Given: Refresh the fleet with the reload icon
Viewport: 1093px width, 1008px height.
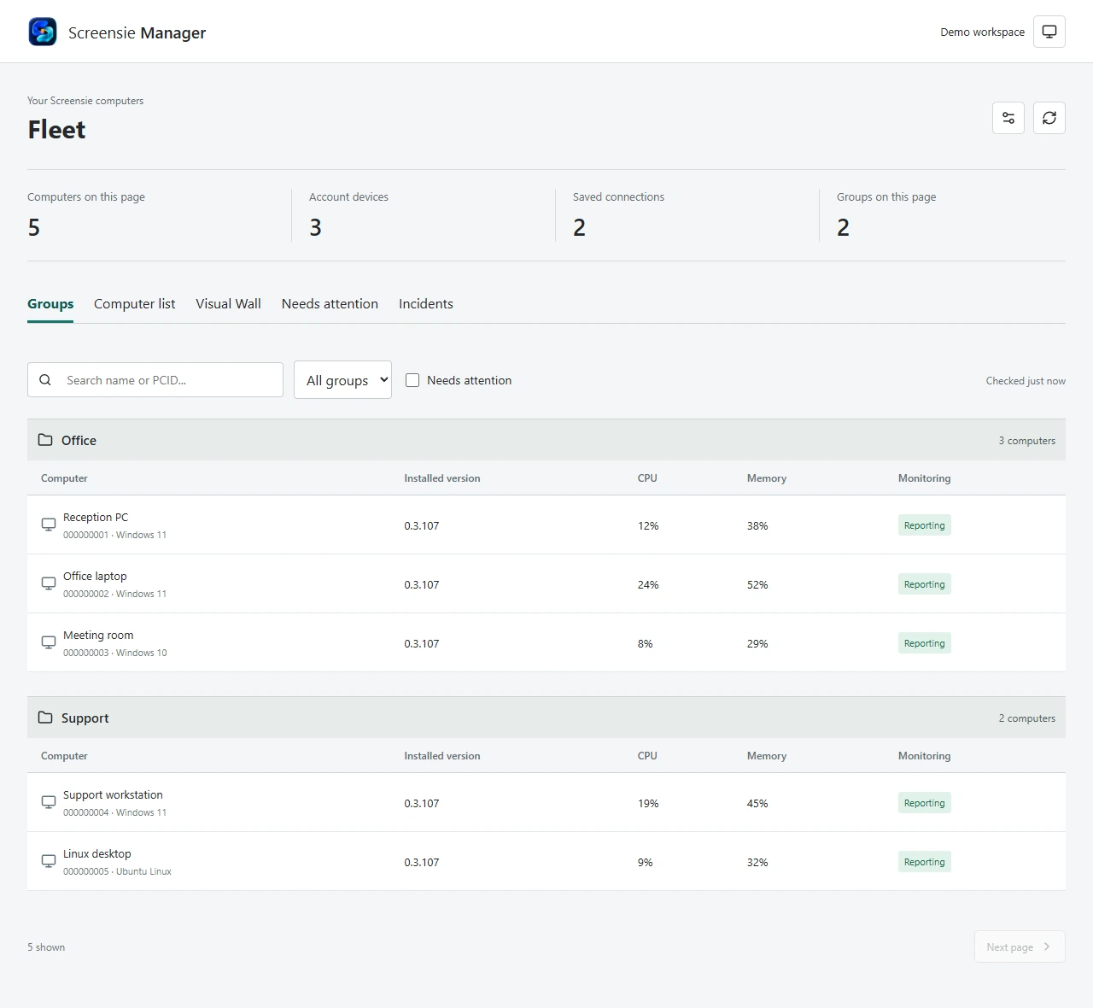Looking at the screenshot, I should [1049, 118].
